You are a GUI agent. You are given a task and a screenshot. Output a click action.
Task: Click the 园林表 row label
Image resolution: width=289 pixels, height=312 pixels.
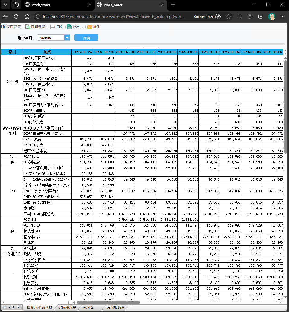coord(47,243)
